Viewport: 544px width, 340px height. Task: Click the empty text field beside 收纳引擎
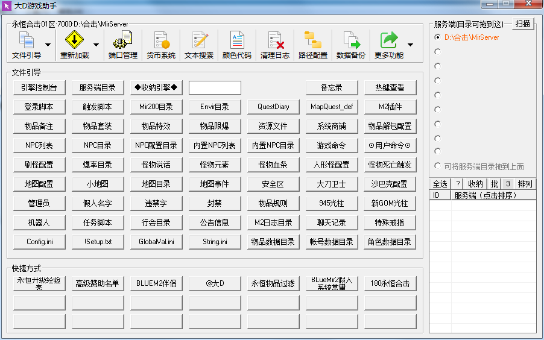click(x=215, y=87)
